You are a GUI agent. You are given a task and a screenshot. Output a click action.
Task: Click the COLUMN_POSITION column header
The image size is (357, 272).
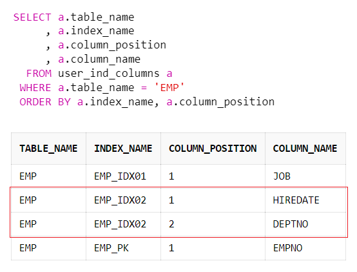click(x=213, y=149)
